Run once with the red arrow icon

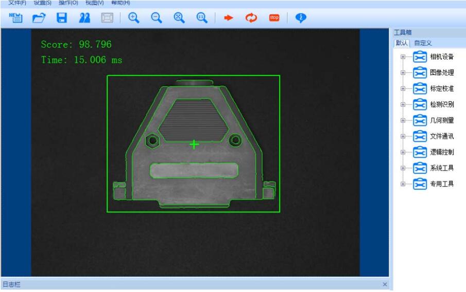pyautogui.click(x=229, y=17)
